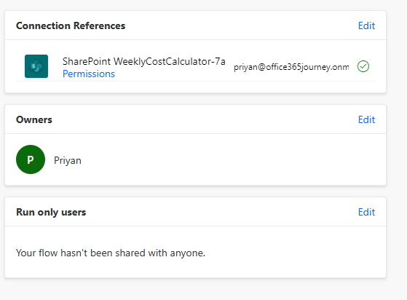Image resolution: width=407 pixels, height=300 pixels.
Task: Click the flow hasn't been shared message
Action: click(111, 253)
